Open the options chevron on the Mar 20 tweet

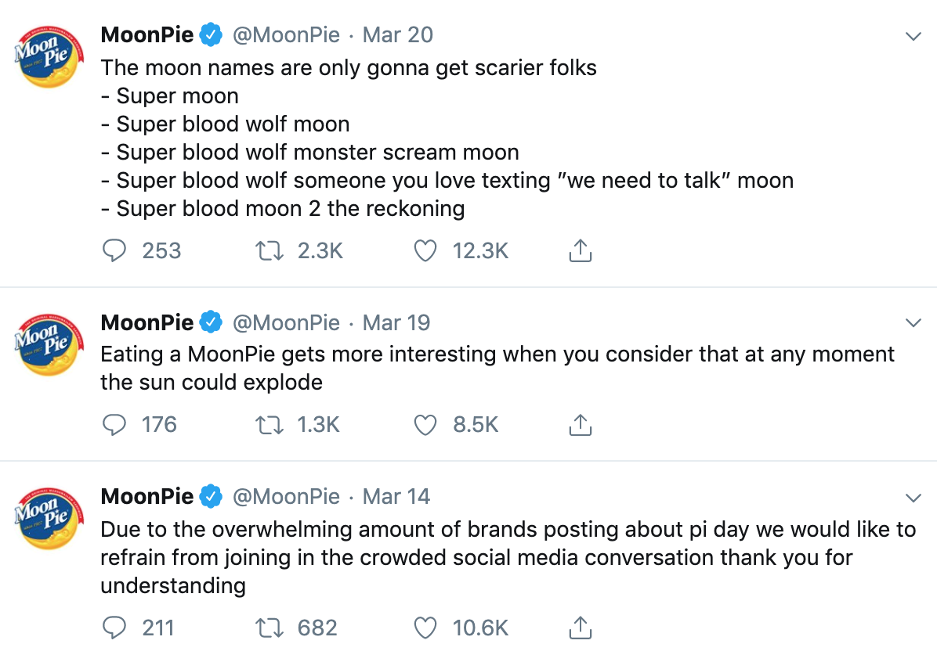point(913,37)
